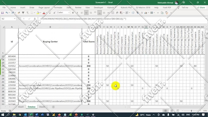Click the Filter funnel icon
The image size is (208, 117).
pyautogui.click(x=23, y=13)
